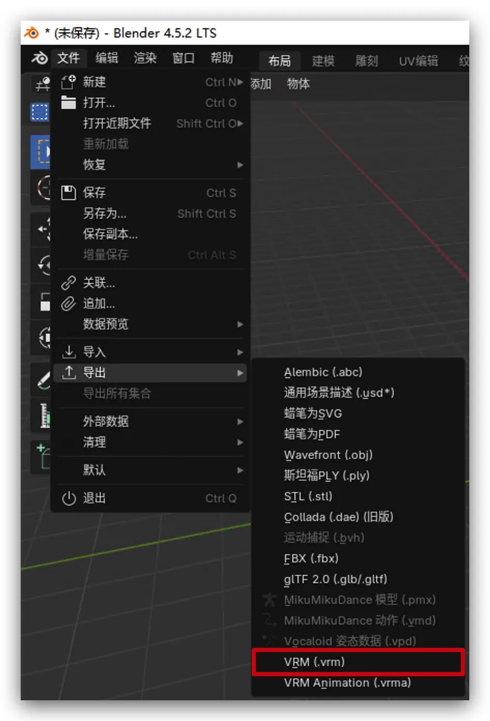Export as STL (.stl)
The image size is (490, 721).
(x=358, y=497)
